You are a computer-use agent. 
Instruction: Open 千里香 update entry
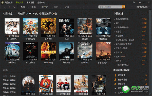[118, 32]
